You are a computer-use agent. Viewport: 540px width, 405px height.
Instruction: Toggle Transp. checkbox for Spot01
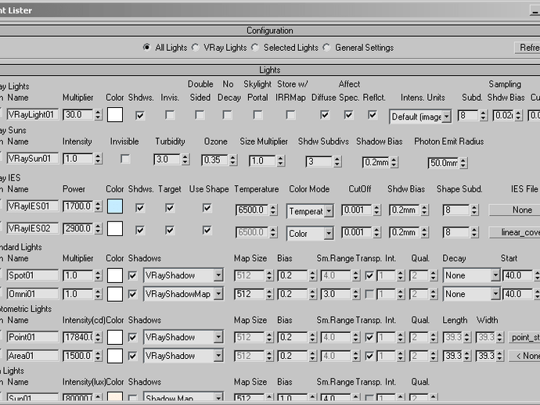(369, 275)
